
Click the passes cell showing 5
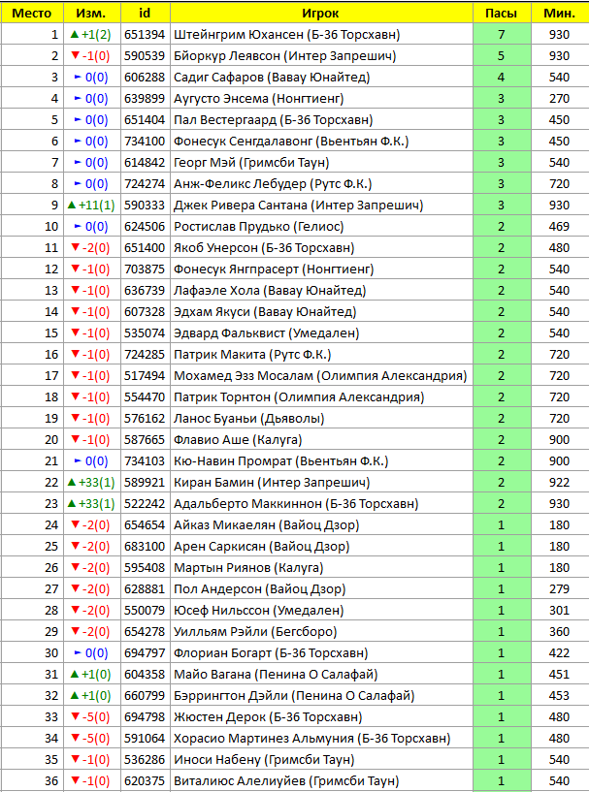tap(502, 55)
